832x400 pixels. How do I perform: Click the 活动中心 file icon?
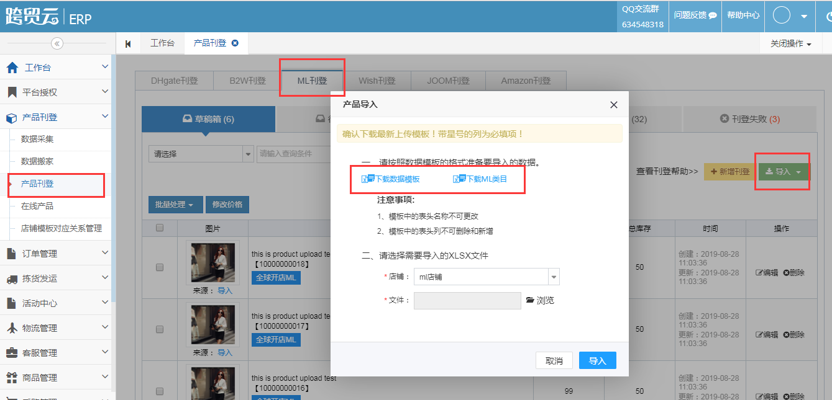coord(11,303)
